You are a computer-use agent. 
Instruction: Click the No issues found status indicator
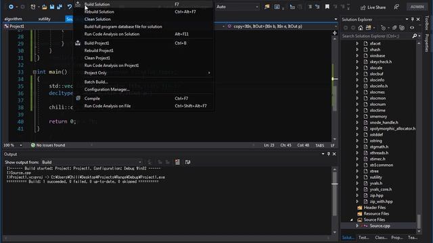tap(48, 145)
